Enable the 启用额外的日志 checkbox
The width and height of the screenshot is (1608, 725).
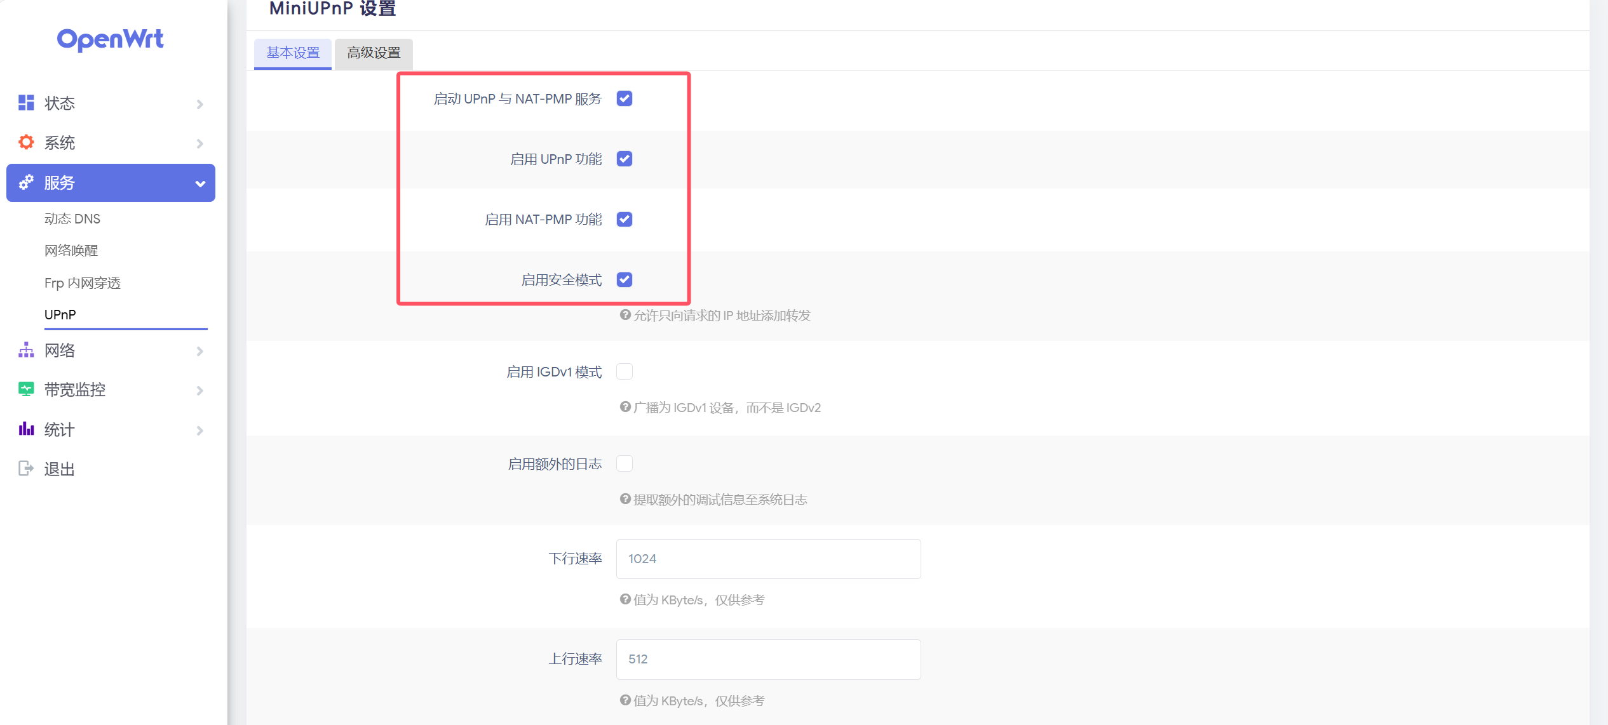(x=625, y=463)
